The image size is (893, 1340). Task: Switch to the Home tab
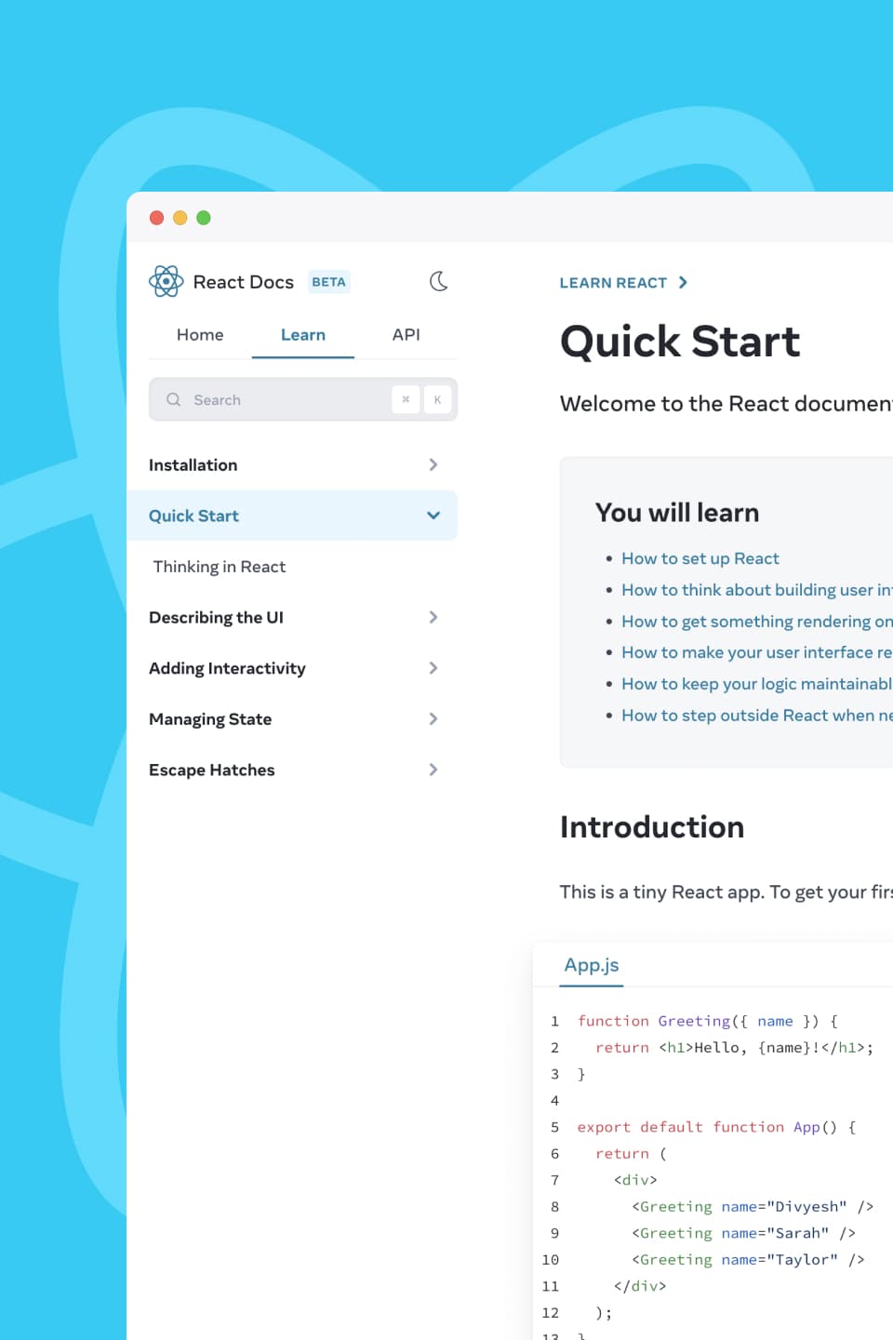pyautogui.click(x=199, y=334)
